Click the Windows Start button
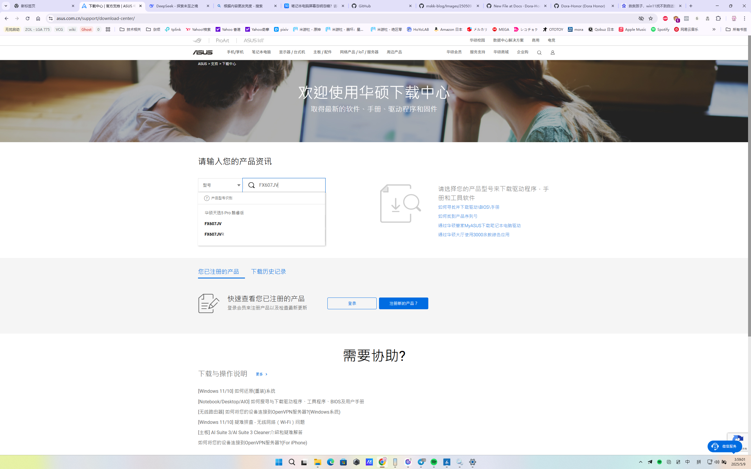This screenshot has width=751, height=469. tap(278, 462)
